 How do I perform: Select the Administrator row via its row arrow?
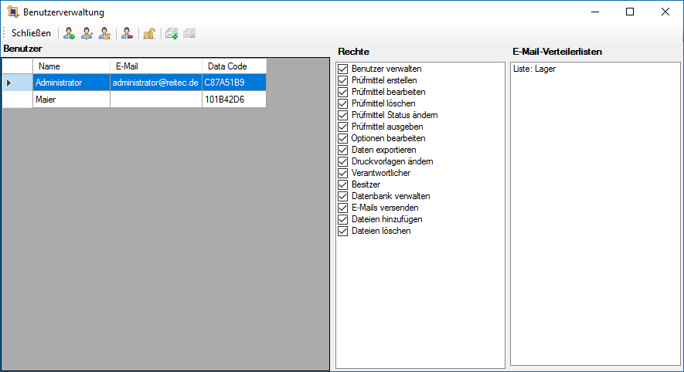(9, 83)
